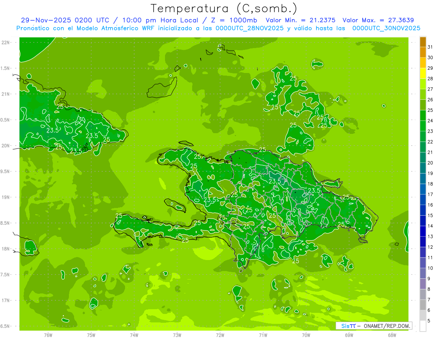Viewport: 440px width, 340px height.
Task: Click the '19N' latitude label
Action: pyautogui.click(x=5, y=197)
